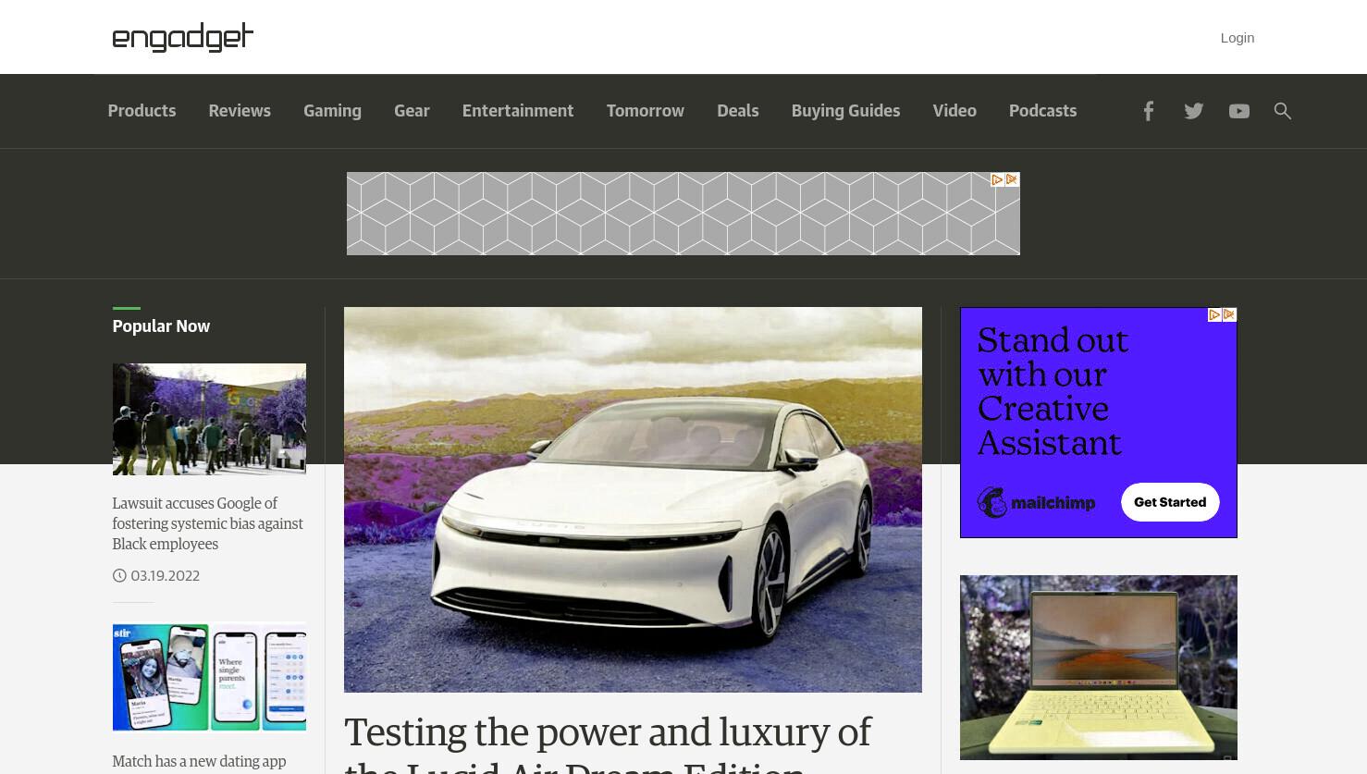Open the Match dating app article link

pos(199,762)
